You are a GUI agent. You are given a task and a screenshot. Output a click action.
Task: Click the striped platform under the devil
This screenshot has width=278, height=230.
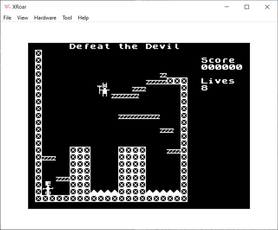[x=125, y=96]
